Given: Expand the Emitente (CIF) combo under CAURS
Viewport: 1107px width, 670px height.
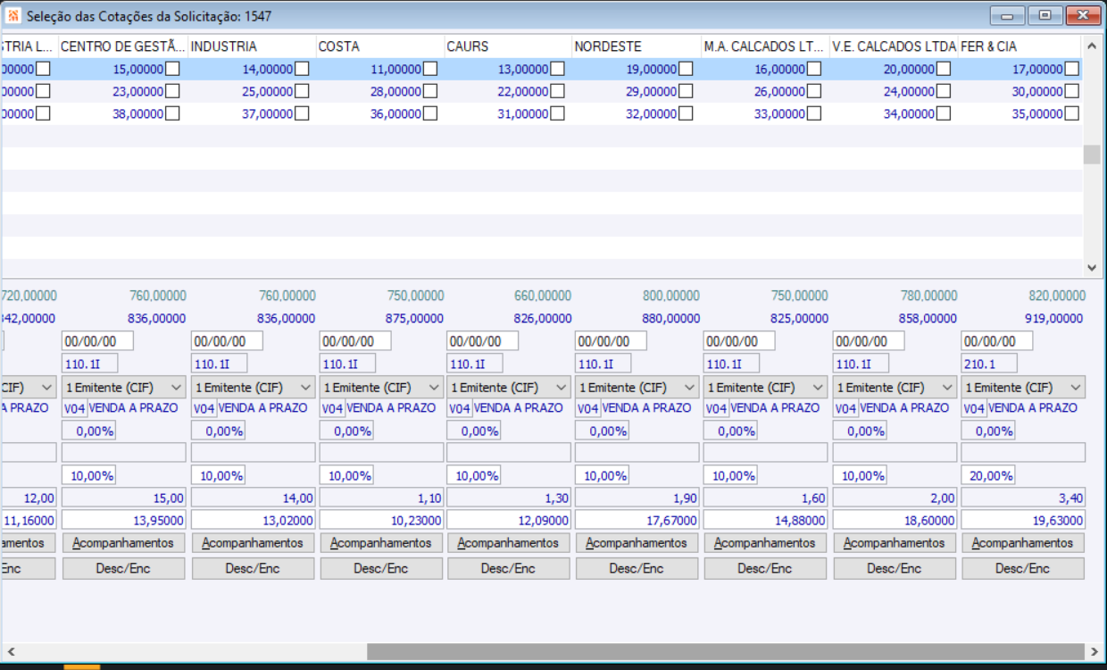Looking at the screenshot, I should pos(509,387).
